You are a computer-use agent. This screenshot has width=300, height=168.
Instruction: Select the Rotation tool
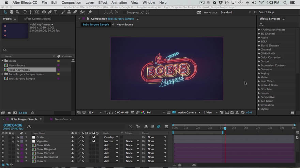25,12
